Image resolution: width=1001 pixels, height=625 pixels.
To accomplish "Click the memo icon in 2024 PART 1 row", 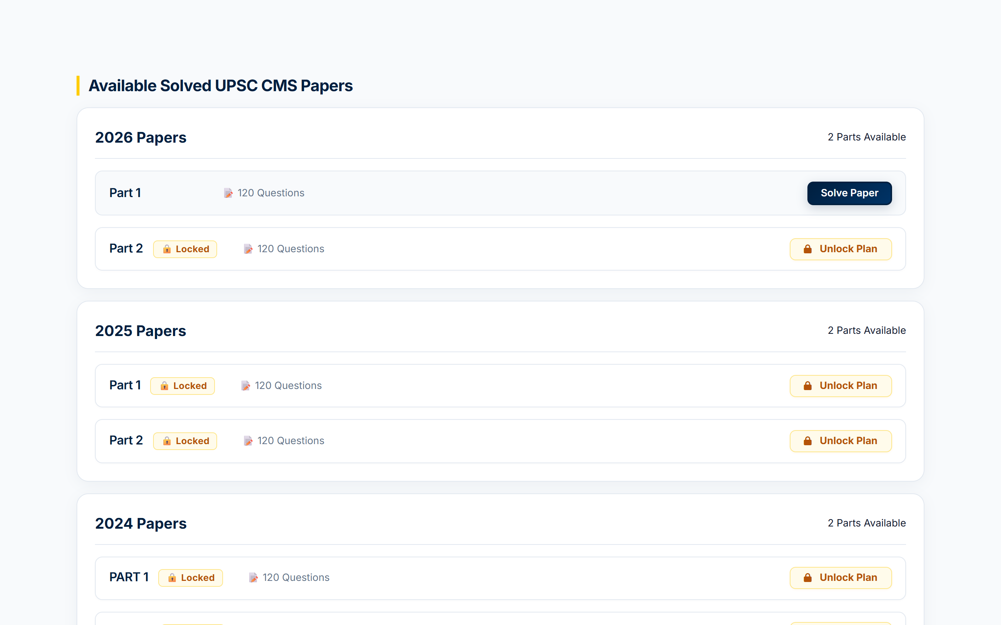I will point(254,578).
